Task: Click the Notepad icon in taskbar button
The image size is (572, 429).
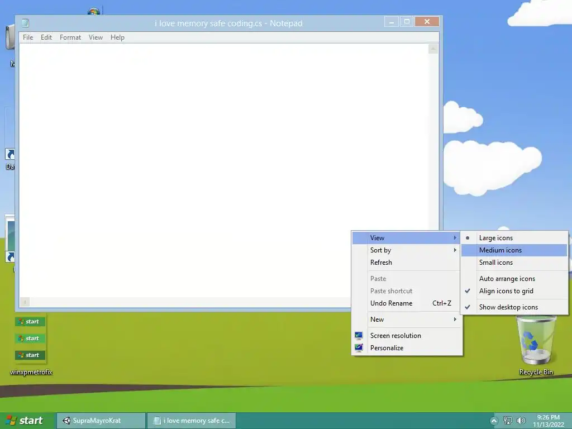Action: pos(157,421)
